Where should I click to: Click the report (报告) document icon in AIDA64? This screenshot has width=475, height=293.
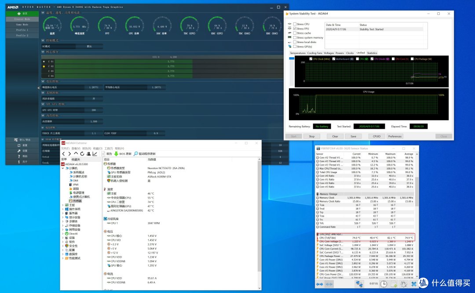[103, 154]
